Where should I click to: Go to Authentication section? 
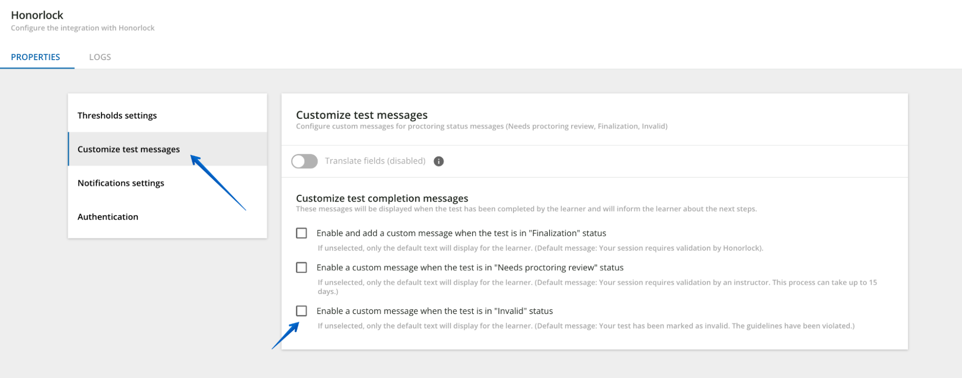[167, 216]
